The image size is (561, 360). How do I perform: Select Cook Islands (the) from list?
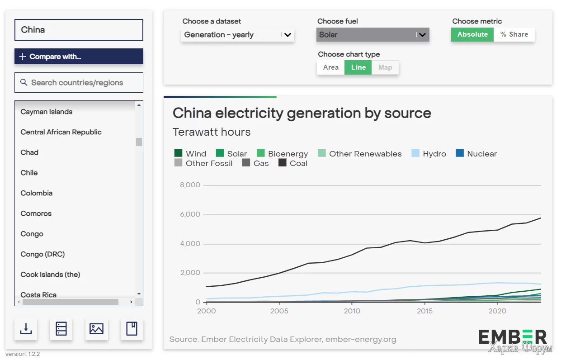click(x=50, y=275)
